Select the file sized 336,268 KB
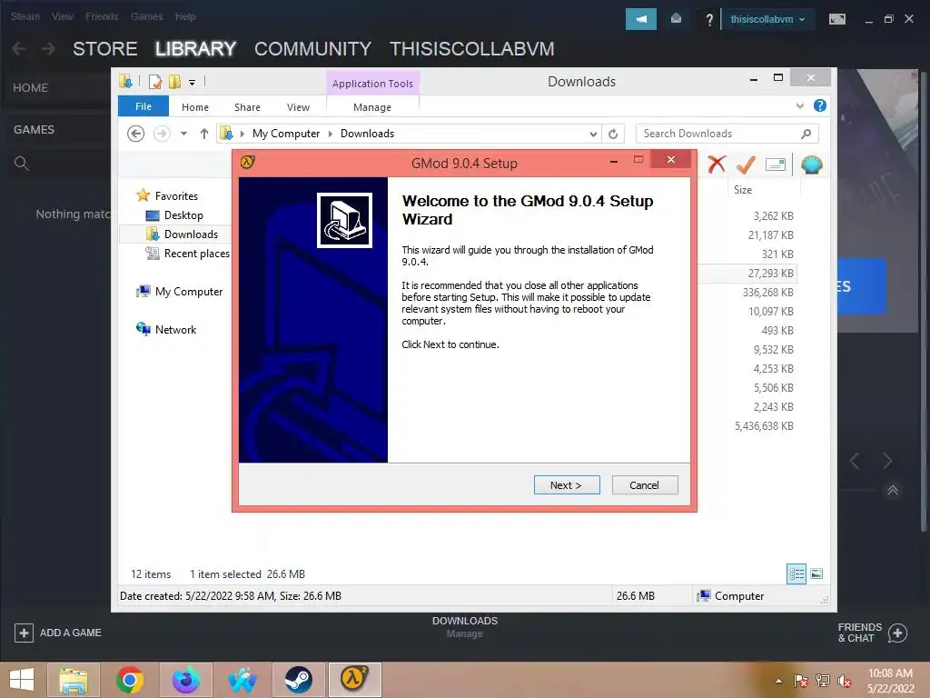This screenshot has width=930, height=698. point(768,293)
